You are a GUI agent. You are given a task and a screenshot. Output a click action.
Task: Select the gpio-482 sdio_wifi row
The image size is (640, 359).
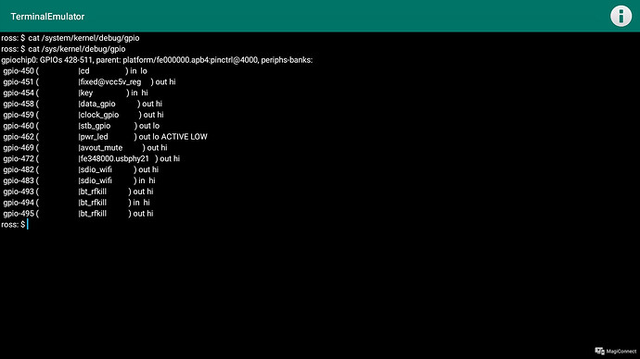click(x=81, y=169)
